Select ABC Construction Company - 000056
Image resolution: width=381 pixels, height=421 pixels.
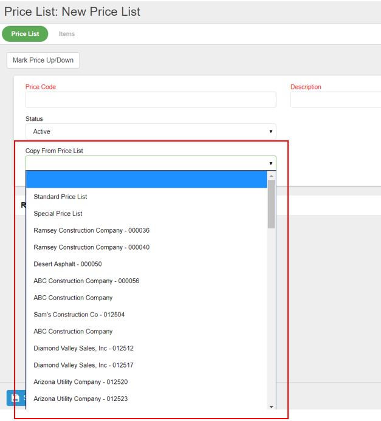(x=146, y=281)
